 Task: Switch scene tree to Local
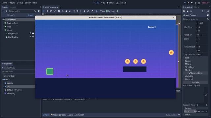pyautogui.click(x=31, y=15)
